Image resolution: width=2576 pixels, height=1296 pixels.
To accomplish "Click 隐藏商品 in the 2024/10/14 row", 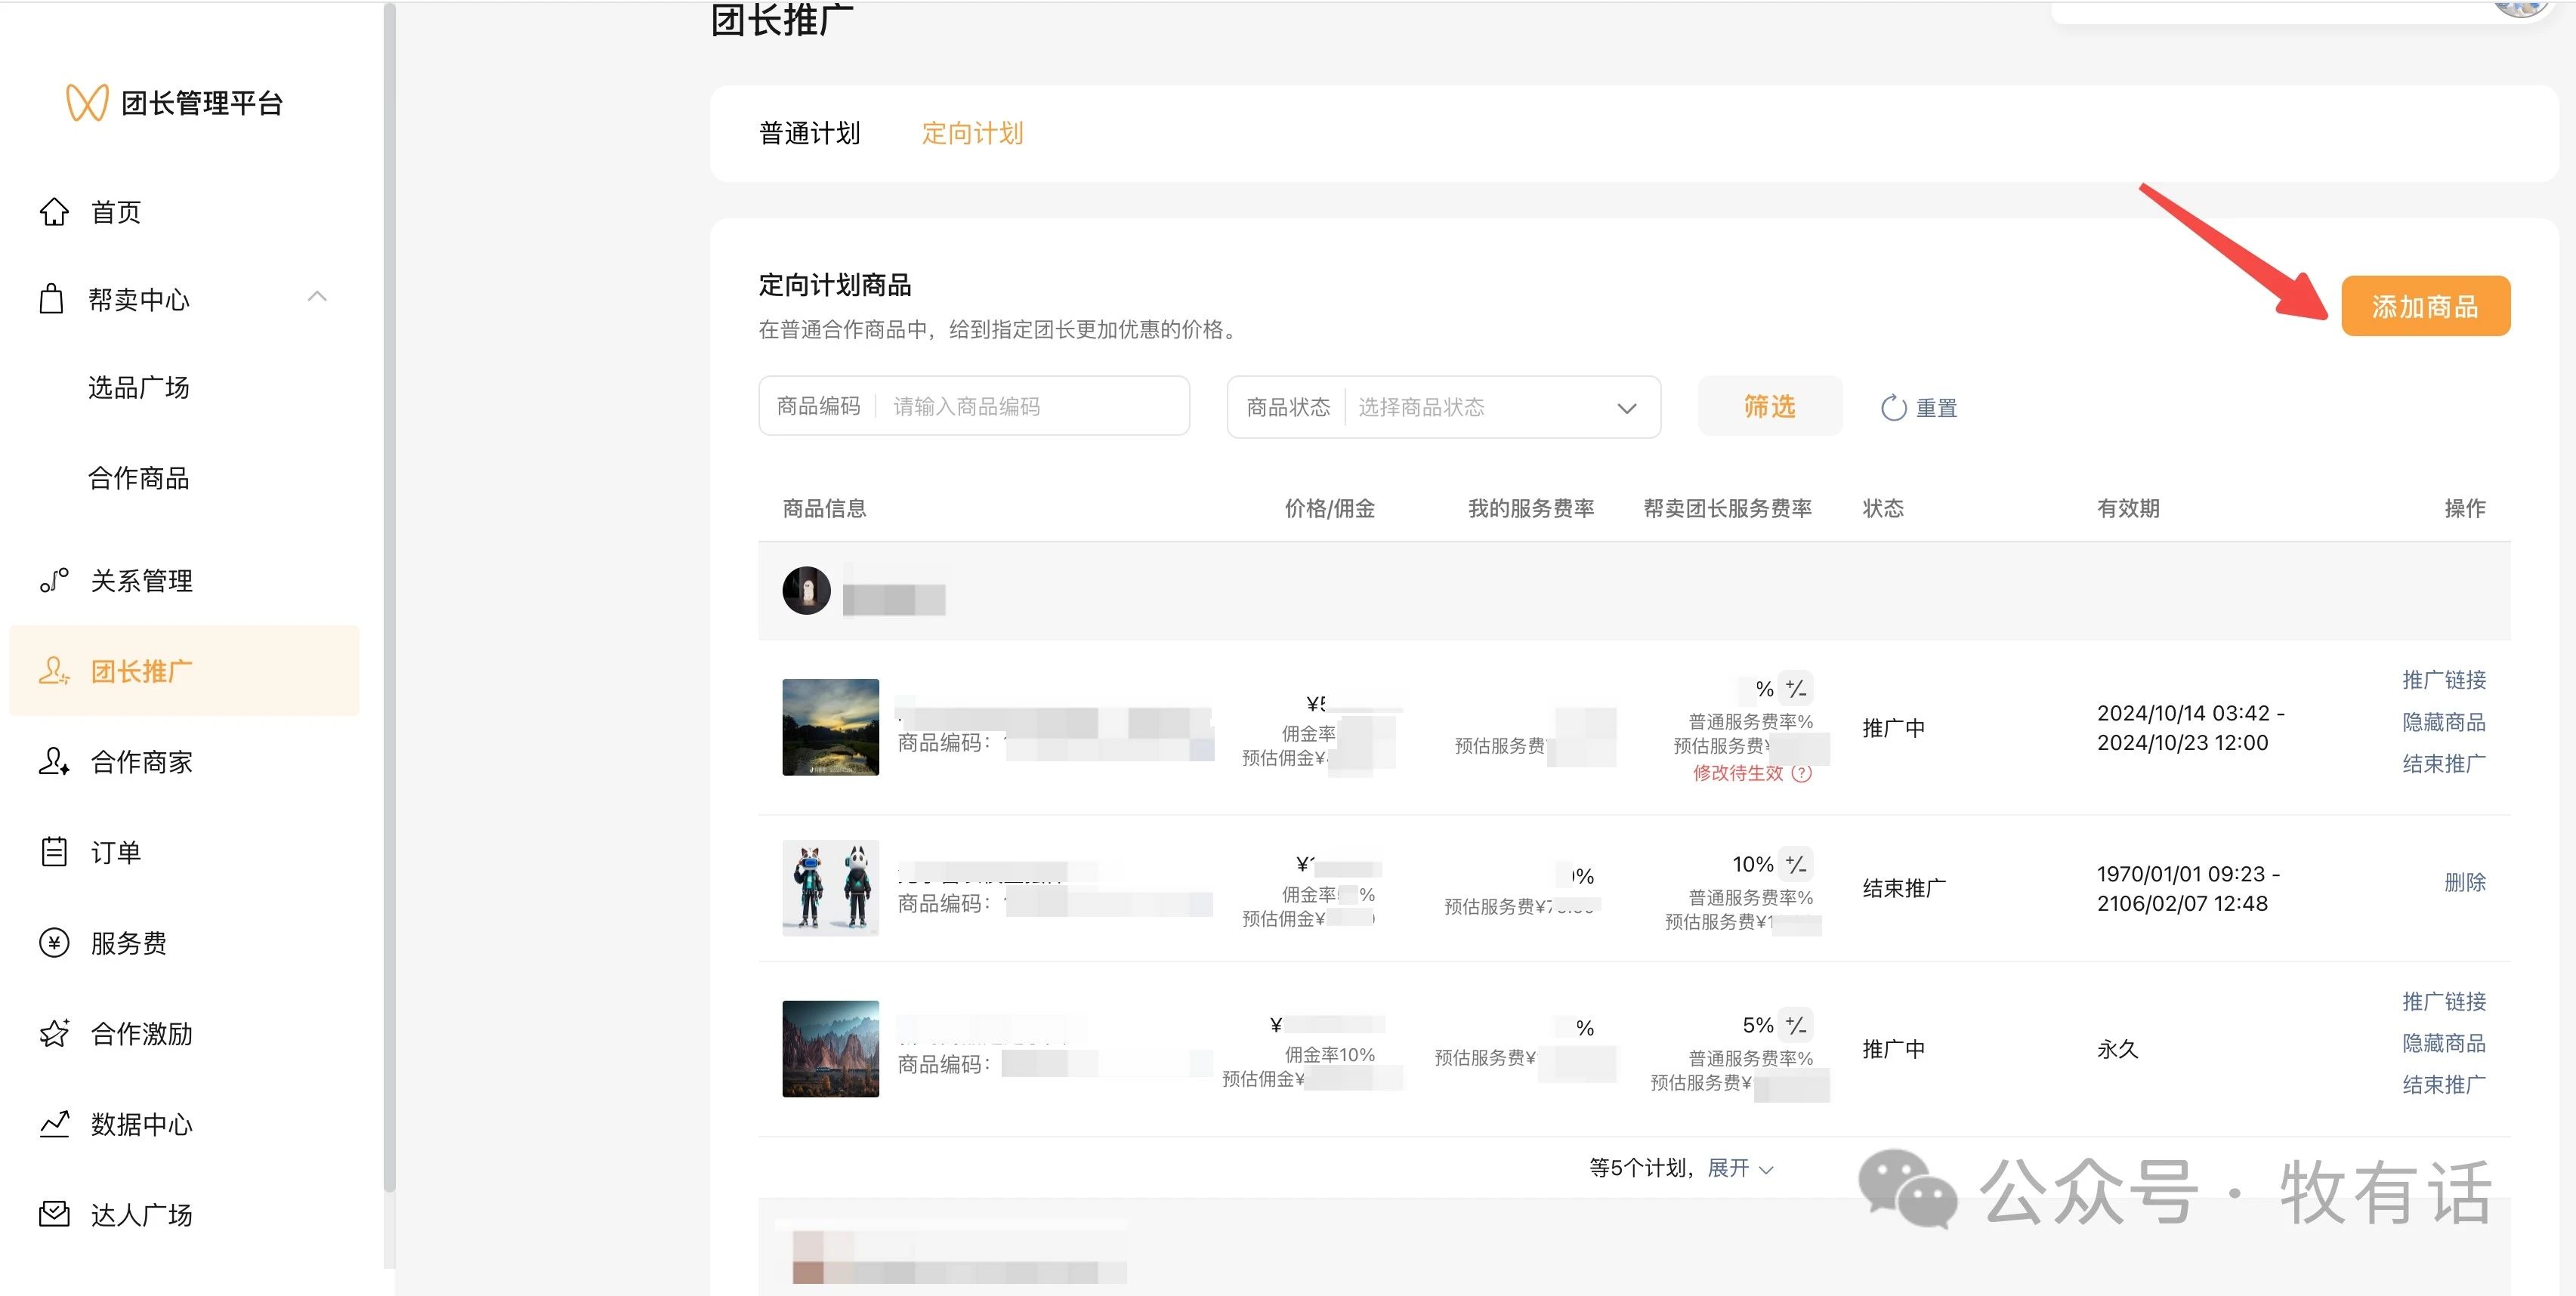I will pos(2443,722).
